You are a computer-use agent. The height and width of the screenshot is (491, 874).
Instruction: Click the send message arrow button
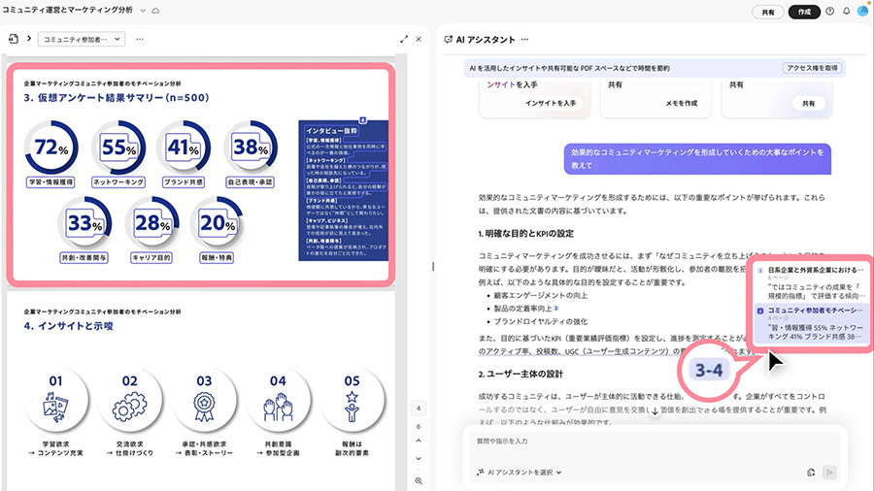coord(829,472)
